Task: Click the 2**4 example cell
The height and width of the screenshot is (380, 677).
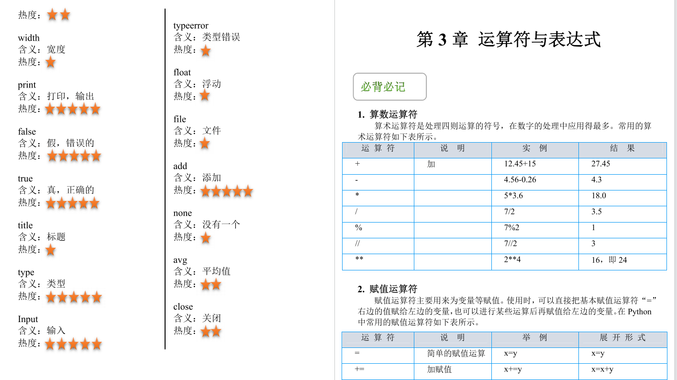Action: (x=535, y=262)
